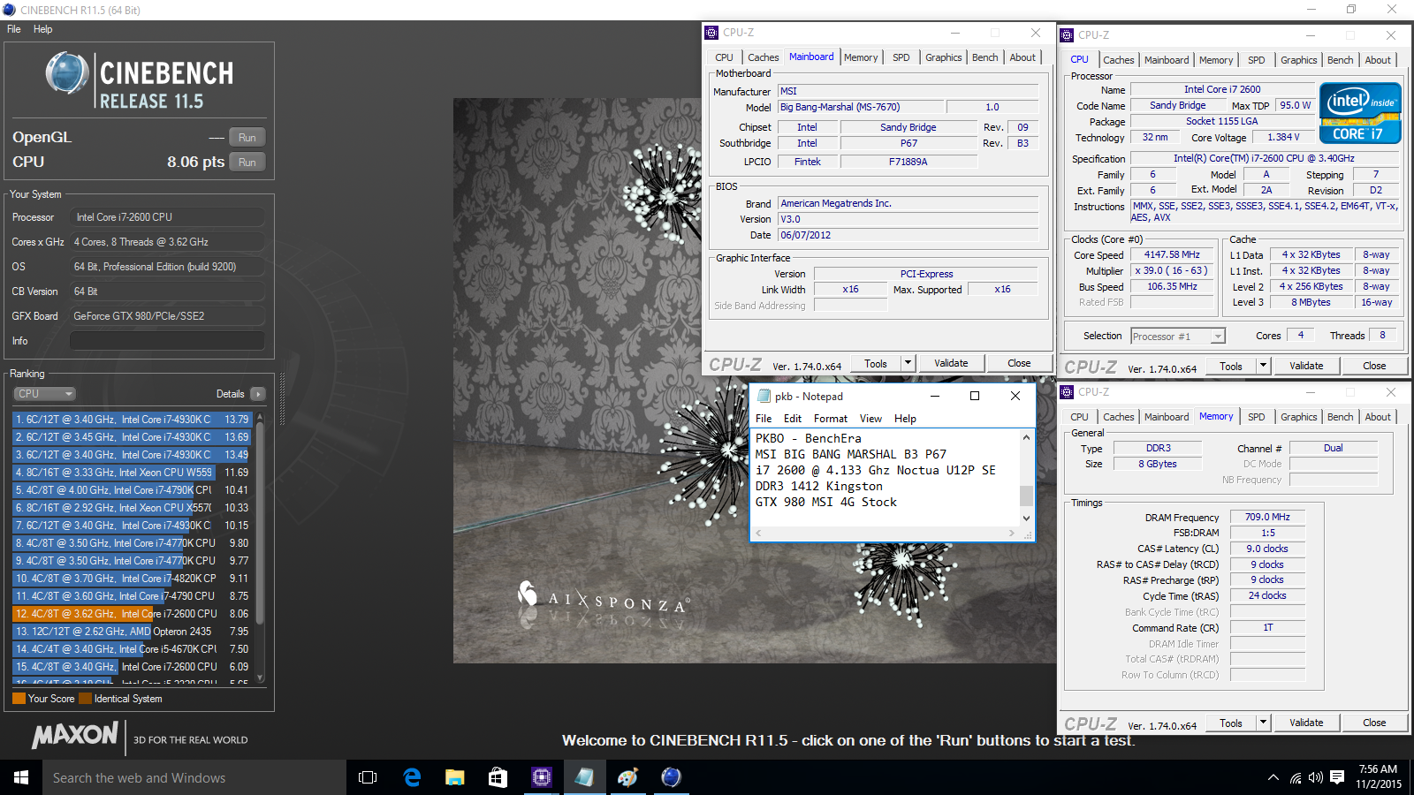Open Tools dropdown arrow in CPU tab CPU-Z window
The image size is (1414, 795).
1263,366
